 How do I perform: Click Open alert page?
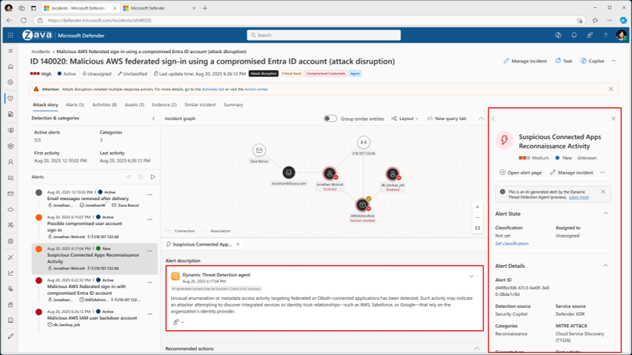(521, 172)
